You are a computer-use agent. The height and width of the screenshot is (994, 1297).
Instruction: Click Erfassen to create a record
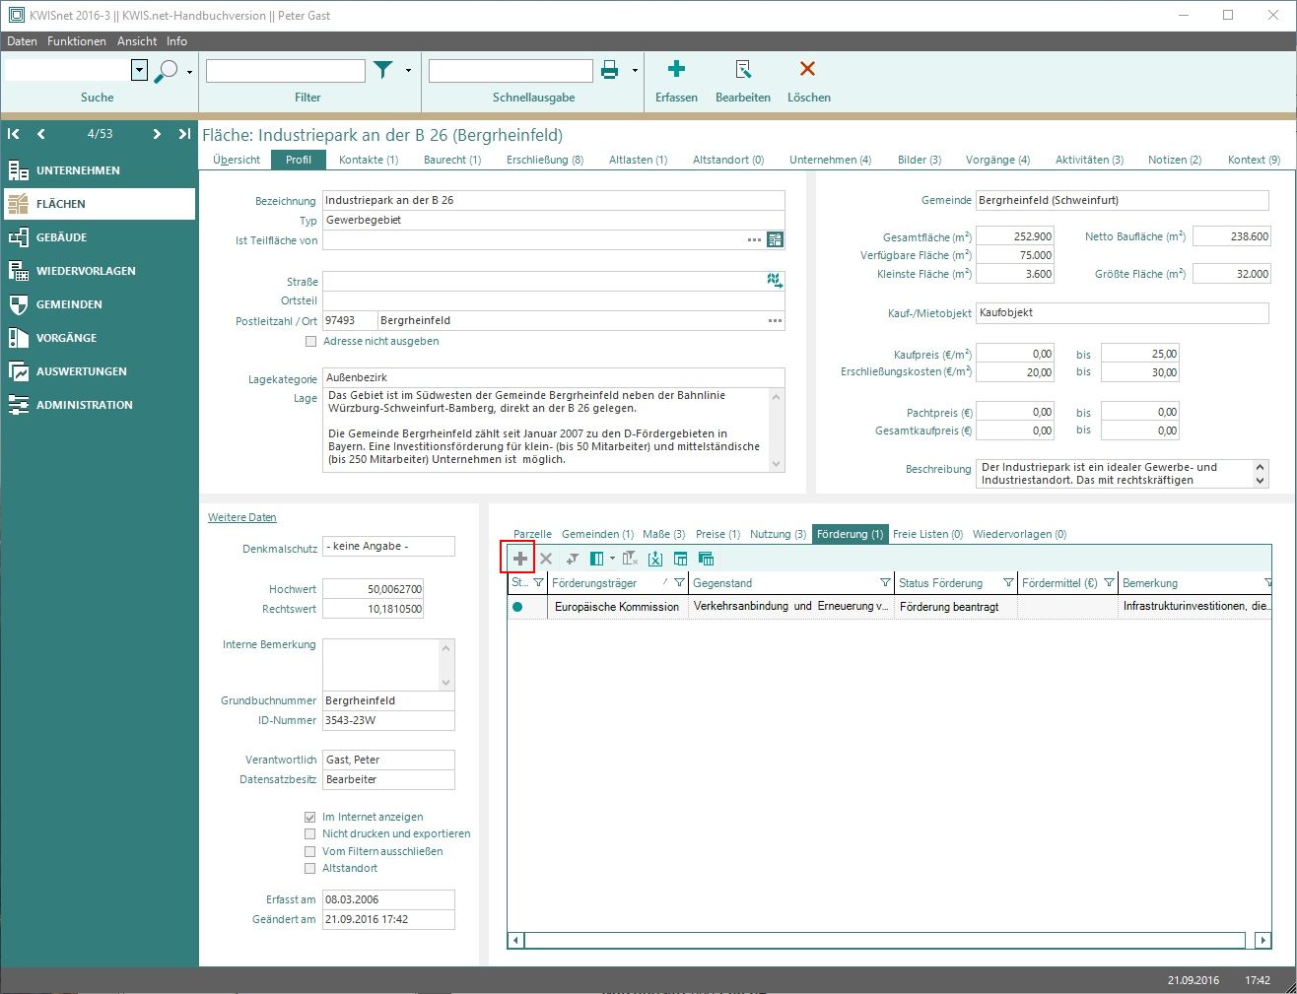[676, 81]
